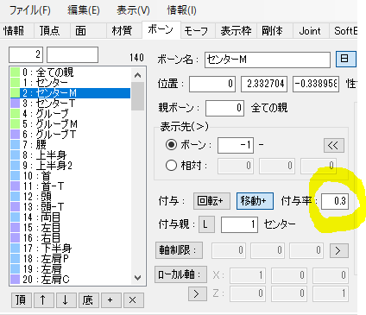The width and height of the screenshot is (366, 315).
Task: Select bone 1 : センター in list
Action: point(70,83)
